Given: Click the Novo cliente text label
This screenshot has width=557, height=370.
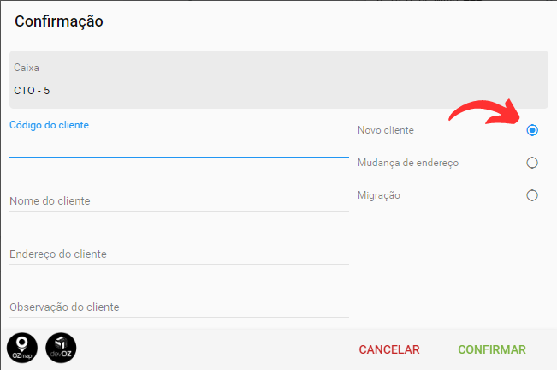Looking at the screenshot, I should pos(386,130).
